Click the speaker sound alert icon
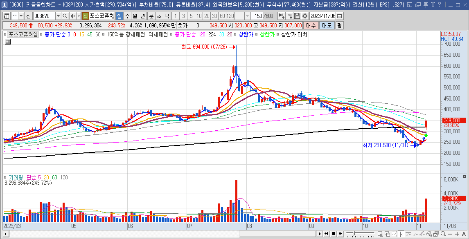The height and width of the screenshot is (239, 469). (73, 16)
